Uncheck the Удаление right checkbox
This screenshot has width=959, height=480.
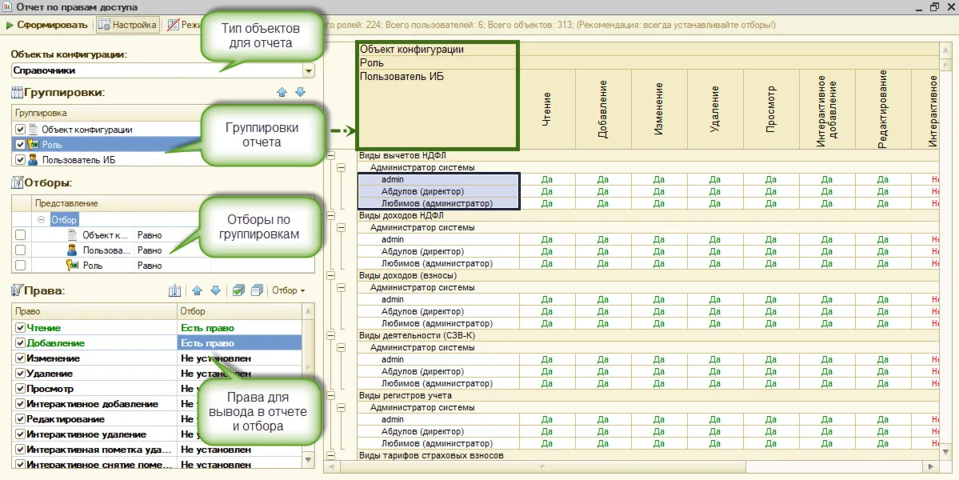pos(20,374)
